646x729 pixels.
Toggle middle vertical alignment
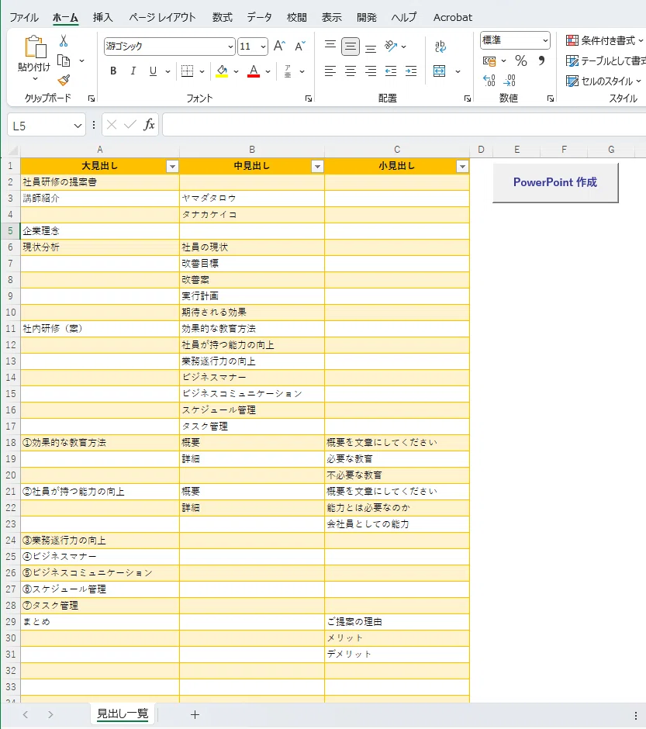point(351,46)
